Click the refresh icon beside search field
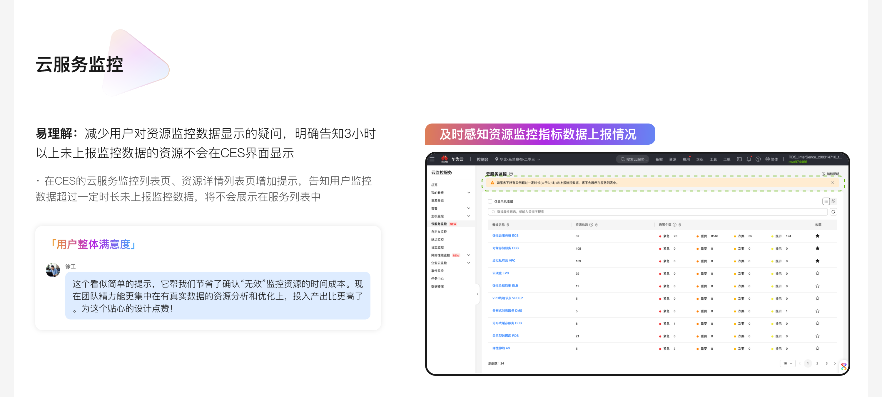This screenshot has height=397, width=882. point(833,212)
